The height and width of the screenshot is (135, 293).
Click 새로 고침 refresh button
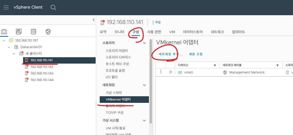196,54
